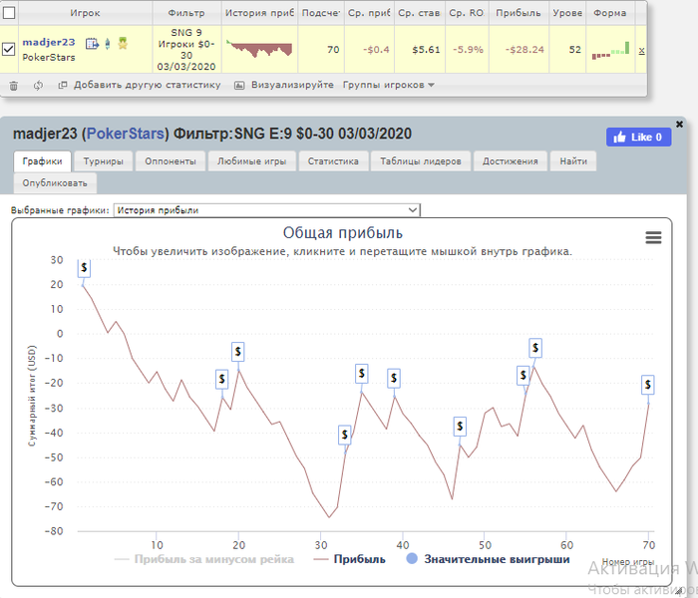Close the madjer23 detail panel
The image size is (698, 598).
[679, 125]
